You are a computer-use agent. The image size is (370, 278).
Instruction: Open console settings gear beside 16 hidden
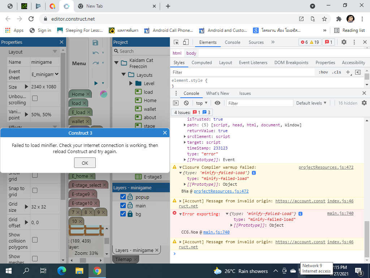pyautogui.click(x=364, y=103)
